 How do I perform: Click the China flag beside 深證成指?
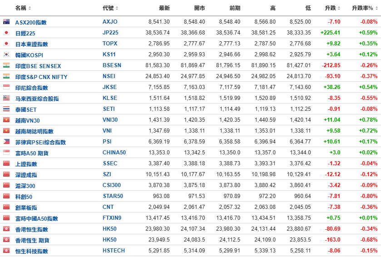pyautogui.click(x=6, y=174)
